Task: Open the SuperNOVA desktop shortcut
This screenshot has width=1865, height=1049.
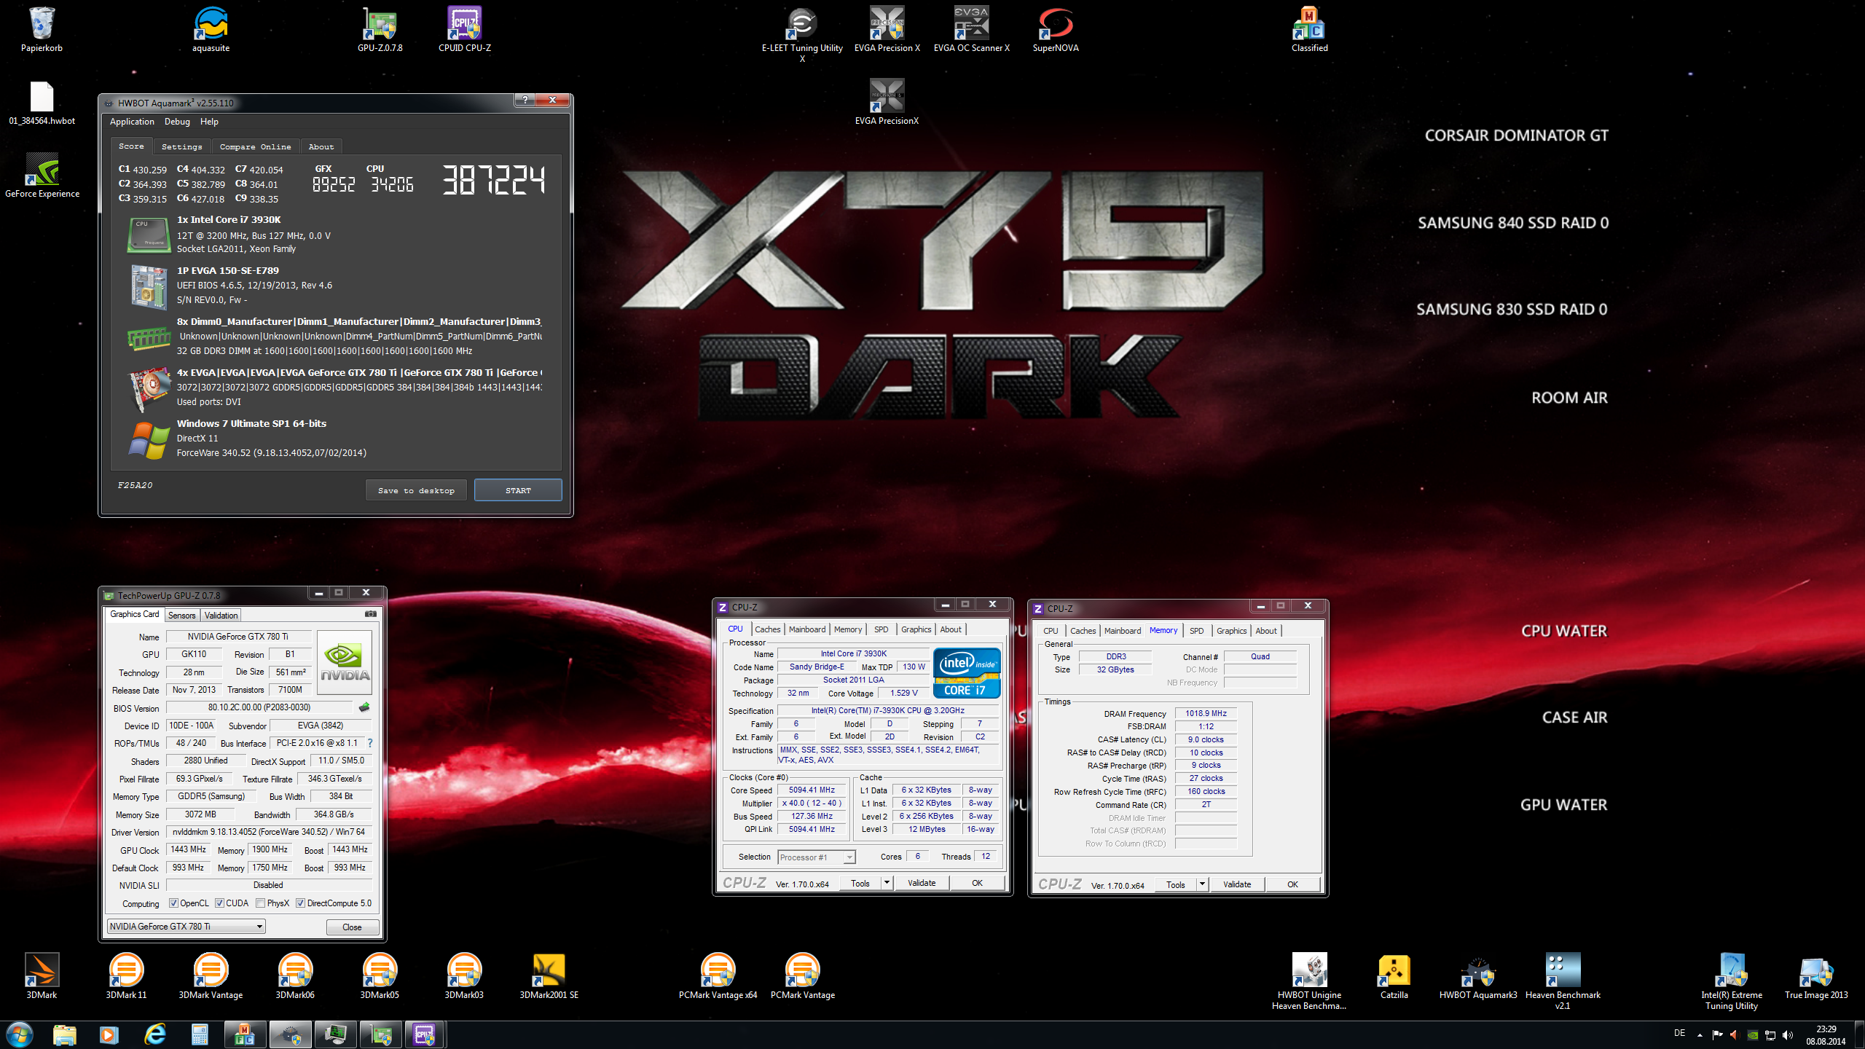Action: [x=1056, y=30]
